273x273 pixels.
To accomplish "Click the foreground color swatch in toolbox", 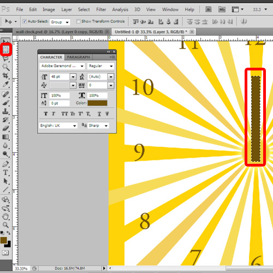I will [x=4, y=240].
